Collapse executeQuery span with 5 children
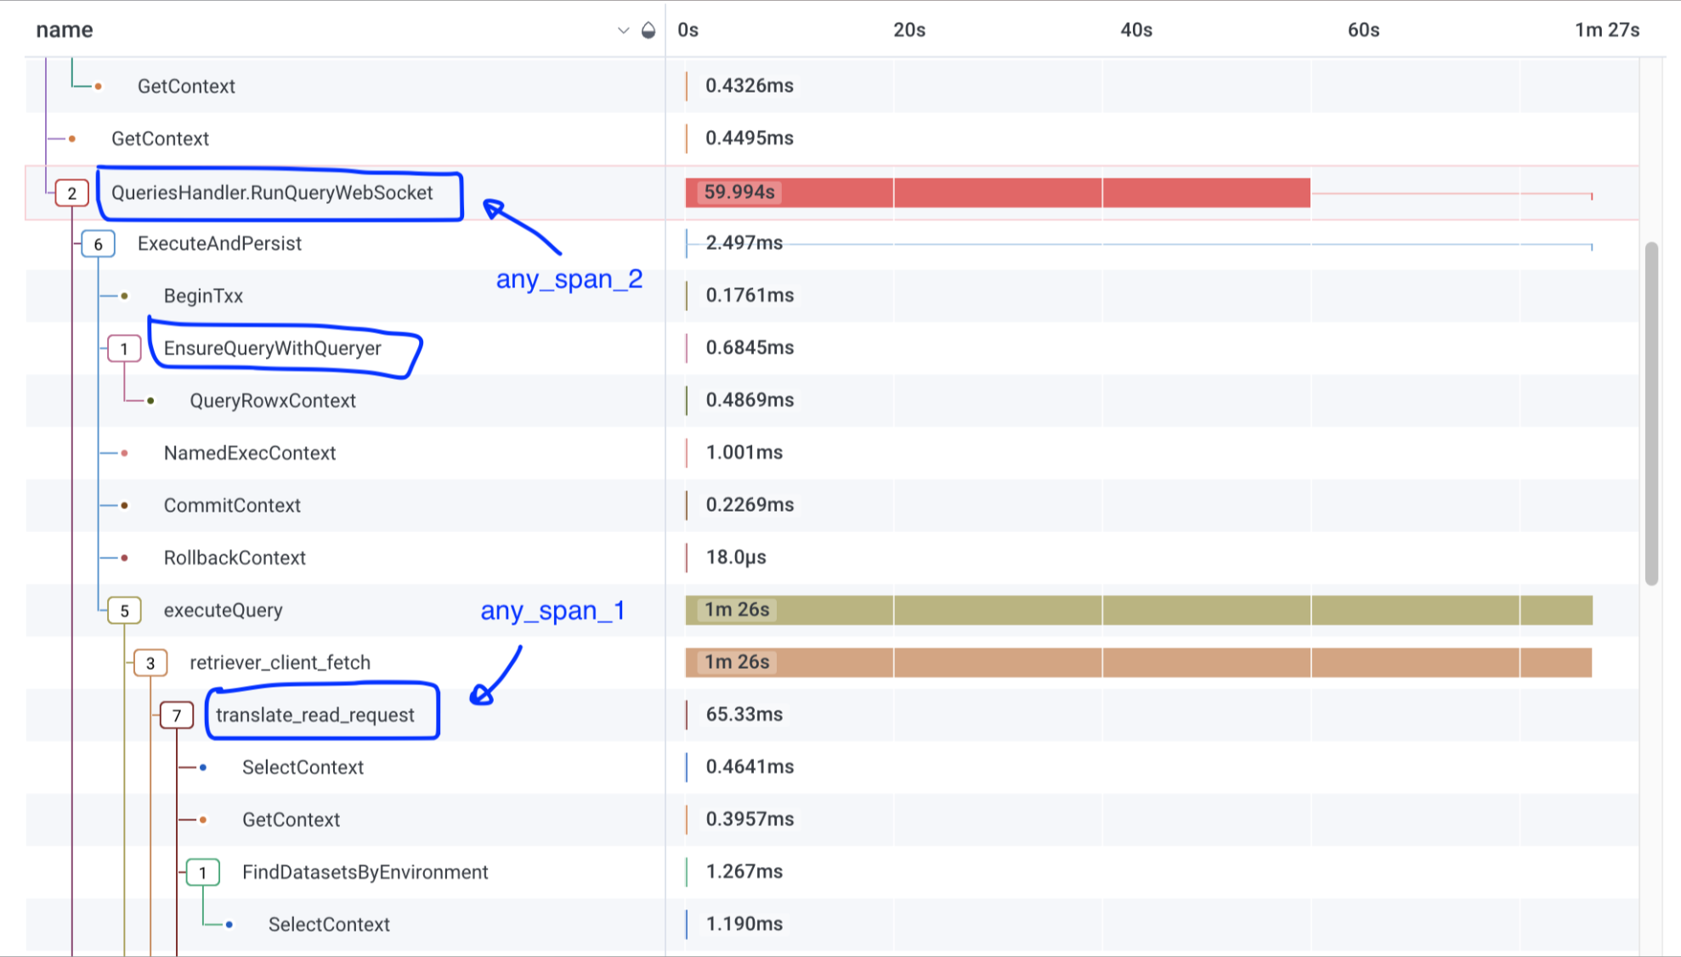Viewport: 1681px width, 957px height. [x=124, y=610]
